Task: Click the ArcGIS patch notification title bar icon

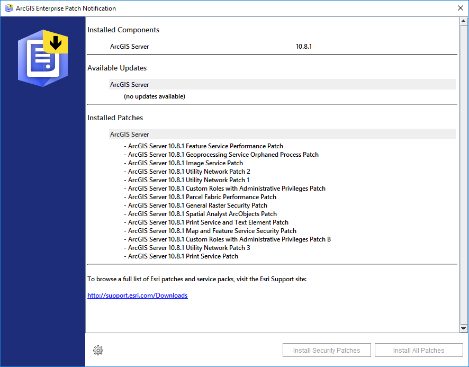Action: (9, 8)
